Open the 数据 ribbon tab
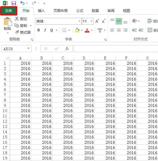Screen dimensions: 158x161 (x=95, y=11)
